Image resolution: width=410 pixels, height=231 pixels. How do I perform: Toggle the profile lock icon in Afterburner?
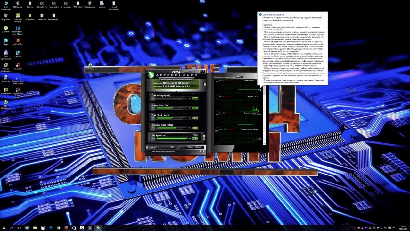point(147,147)
